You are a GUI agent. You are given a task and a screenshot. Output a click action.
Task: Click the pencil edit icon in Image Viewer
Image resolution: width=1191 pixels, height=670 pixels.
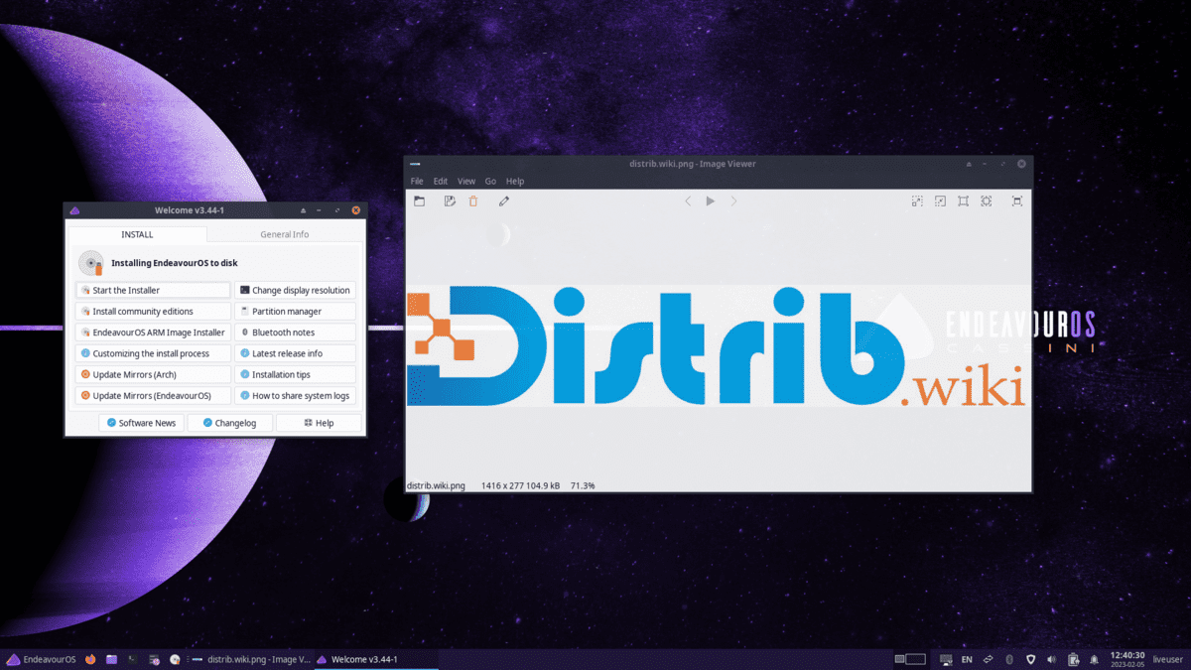(504, 201)
